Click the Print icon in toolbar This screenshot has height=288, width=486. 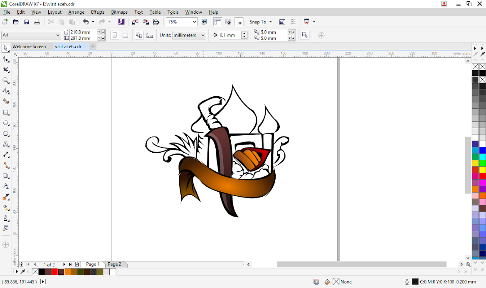[x=37, y=22]
